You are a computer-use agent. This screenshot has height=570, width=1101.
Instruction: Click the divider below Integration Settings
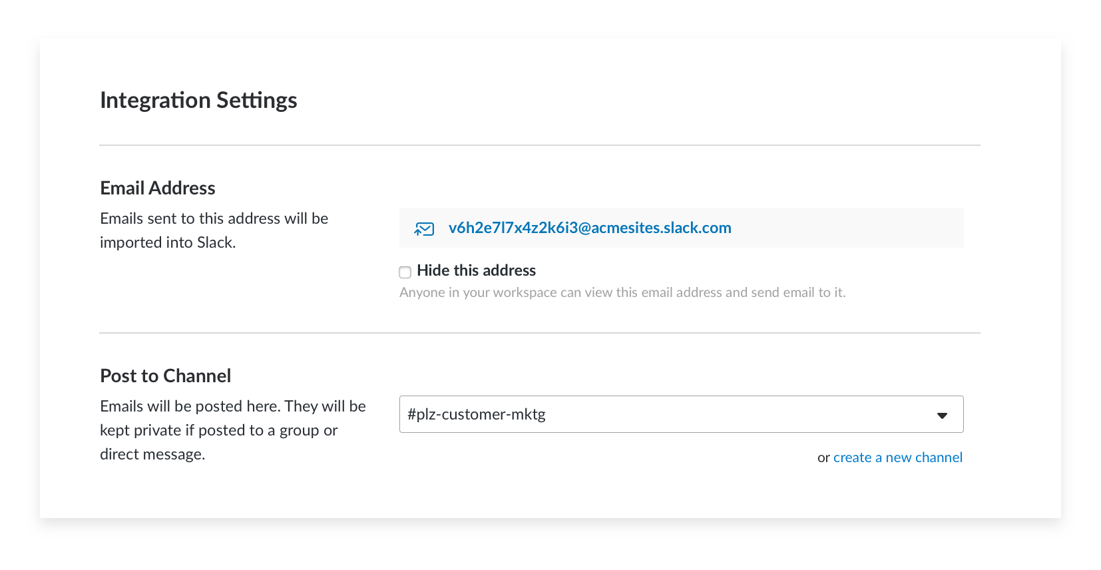[x=540, y=145]
